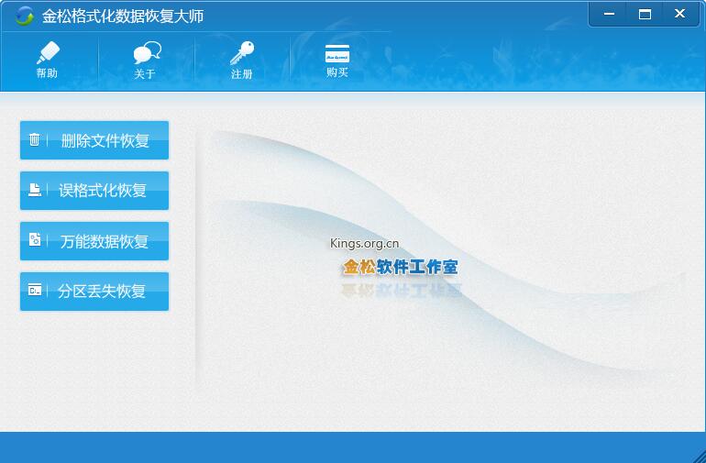Click the resize grip in the bottom-right corner
The width and height of the screenshot is (706, 463).
(698, 455)
